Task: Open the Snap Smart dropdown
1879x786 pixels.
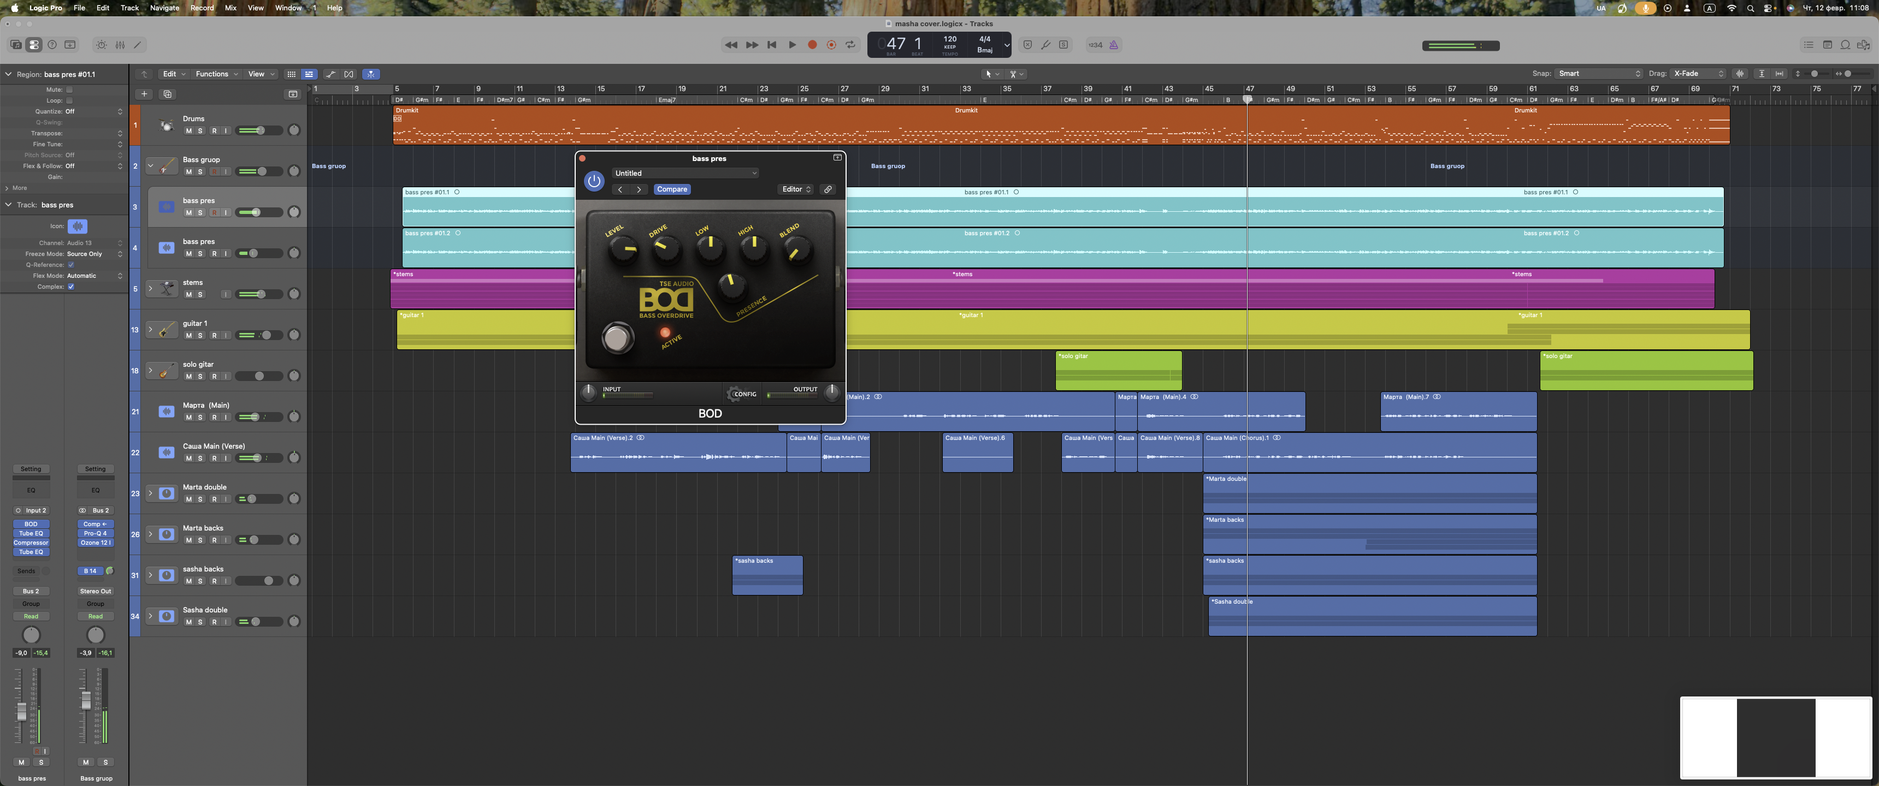Action: [x=1598, y=74]
